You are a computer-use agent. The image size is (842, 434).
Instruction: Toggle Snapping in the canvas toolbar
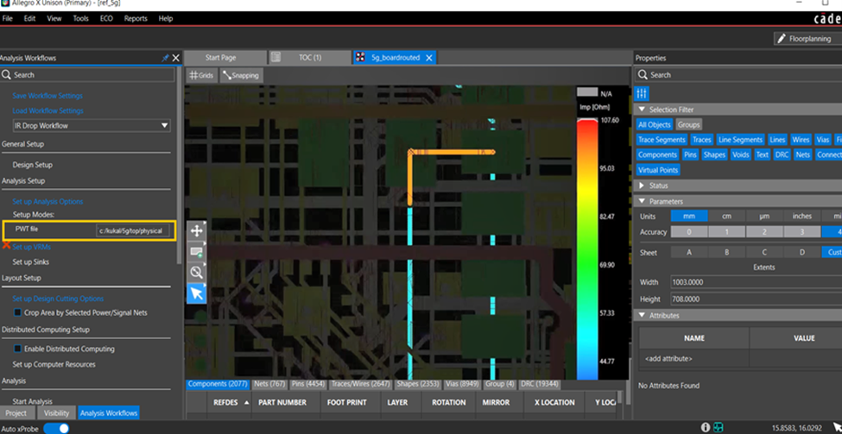click(241, 76)
